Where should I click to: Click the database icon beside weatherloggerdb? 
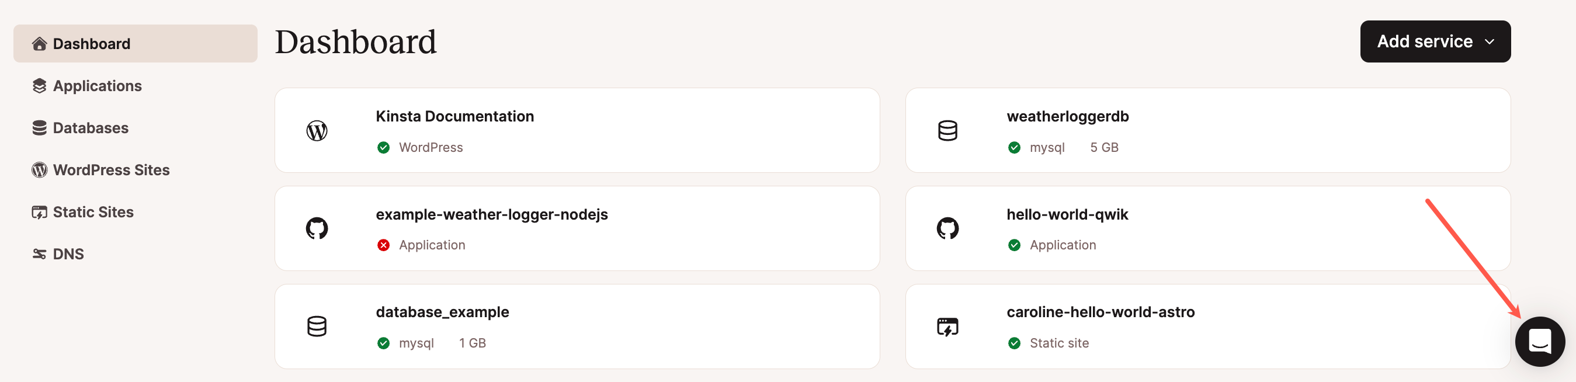click(947, 130)
